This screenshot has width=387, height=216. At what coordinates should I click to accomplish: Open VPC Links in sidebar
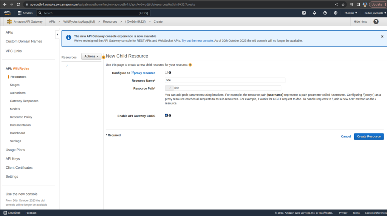14,51
